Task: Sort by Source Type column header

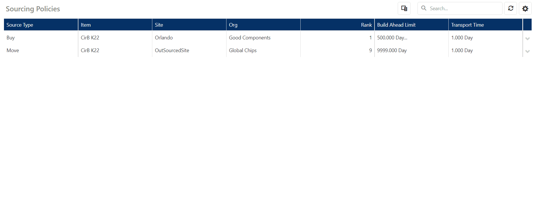Action: pyautogui.click(x=41, y=25)
